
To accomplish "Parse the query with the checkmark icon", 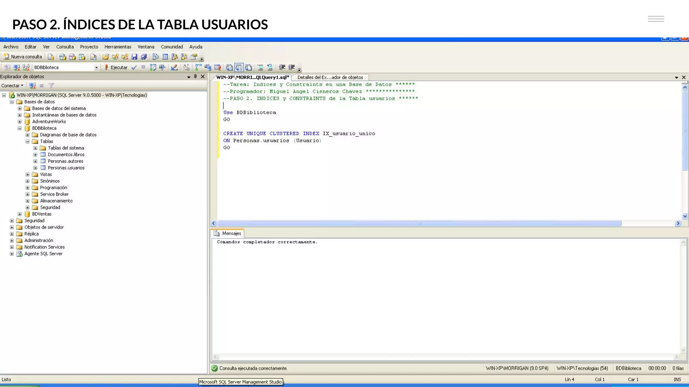I will 134,68.
